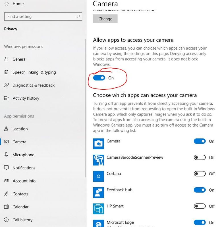Enable camera access for HP Smart
Screen dimensions: 224x227
coord(200,206)
